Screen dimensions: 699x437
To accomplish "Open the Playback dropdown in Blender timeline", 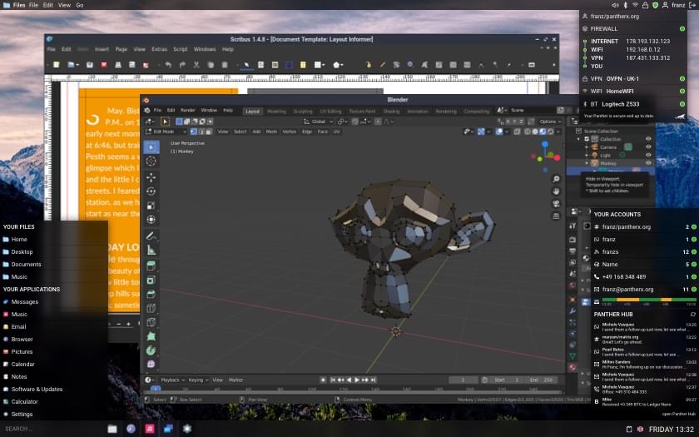I will [x=172, y=380].
